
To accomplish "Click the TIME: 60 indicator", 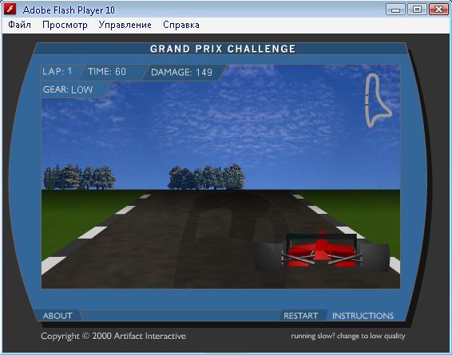I will click(107, 72).
